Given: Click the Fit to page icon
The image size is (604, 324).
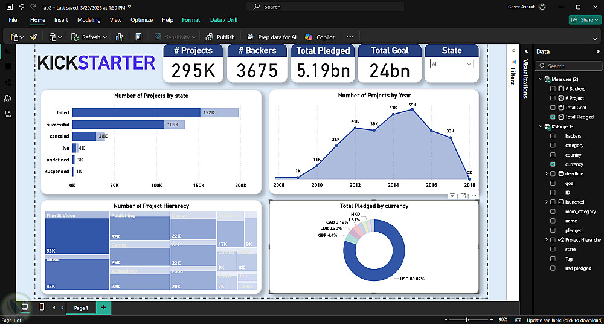Looking at the screenshot, I should pyautogui.click(x=519, y=320).
